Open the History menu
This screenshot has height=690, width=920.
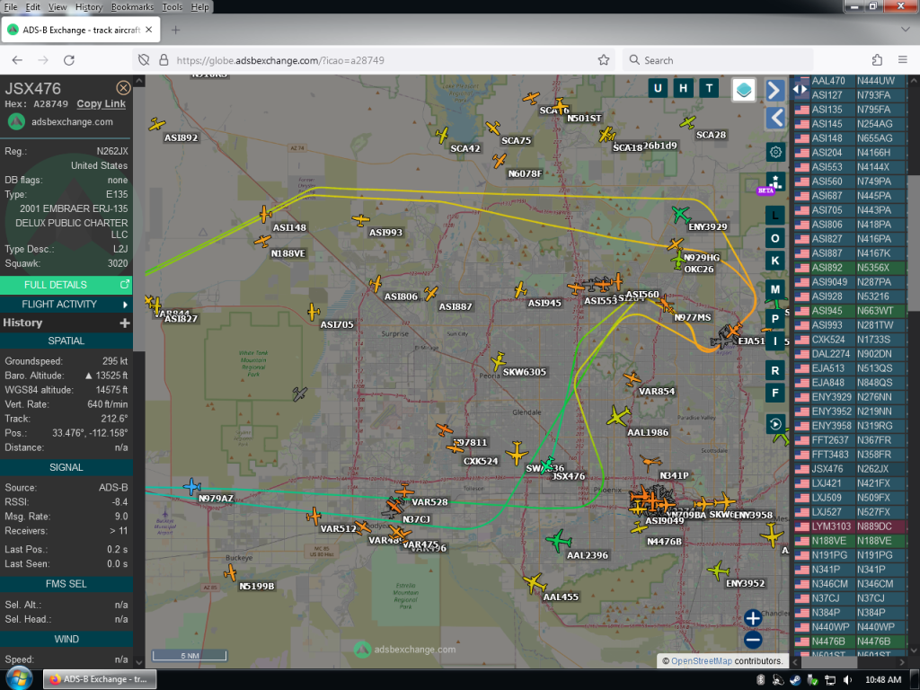[x=89, y=7]
